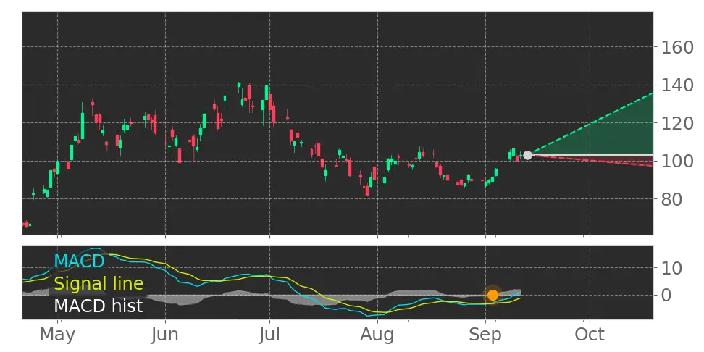Click the Sep month label

485,335
